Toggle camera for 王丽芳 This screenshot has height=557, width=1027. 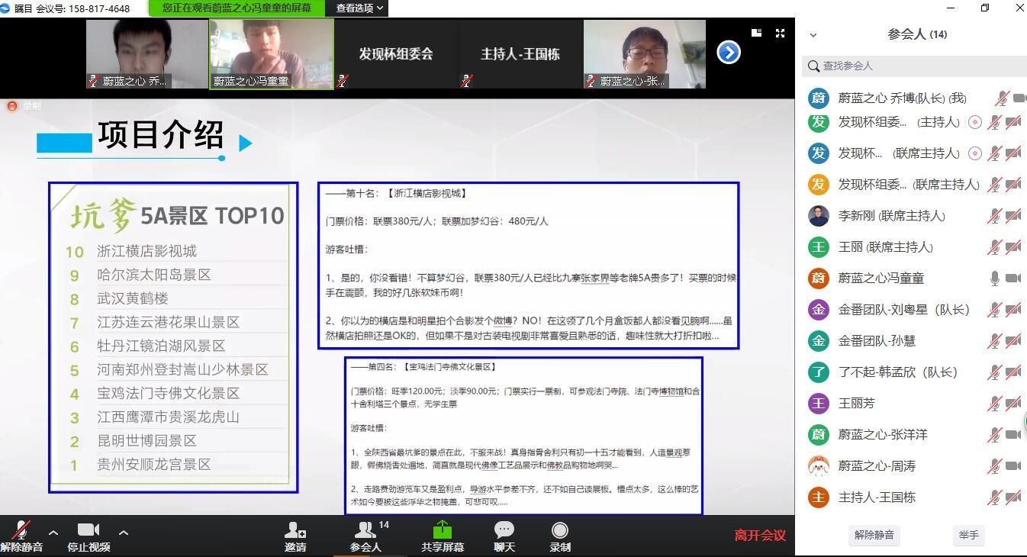click(1013, 404)
